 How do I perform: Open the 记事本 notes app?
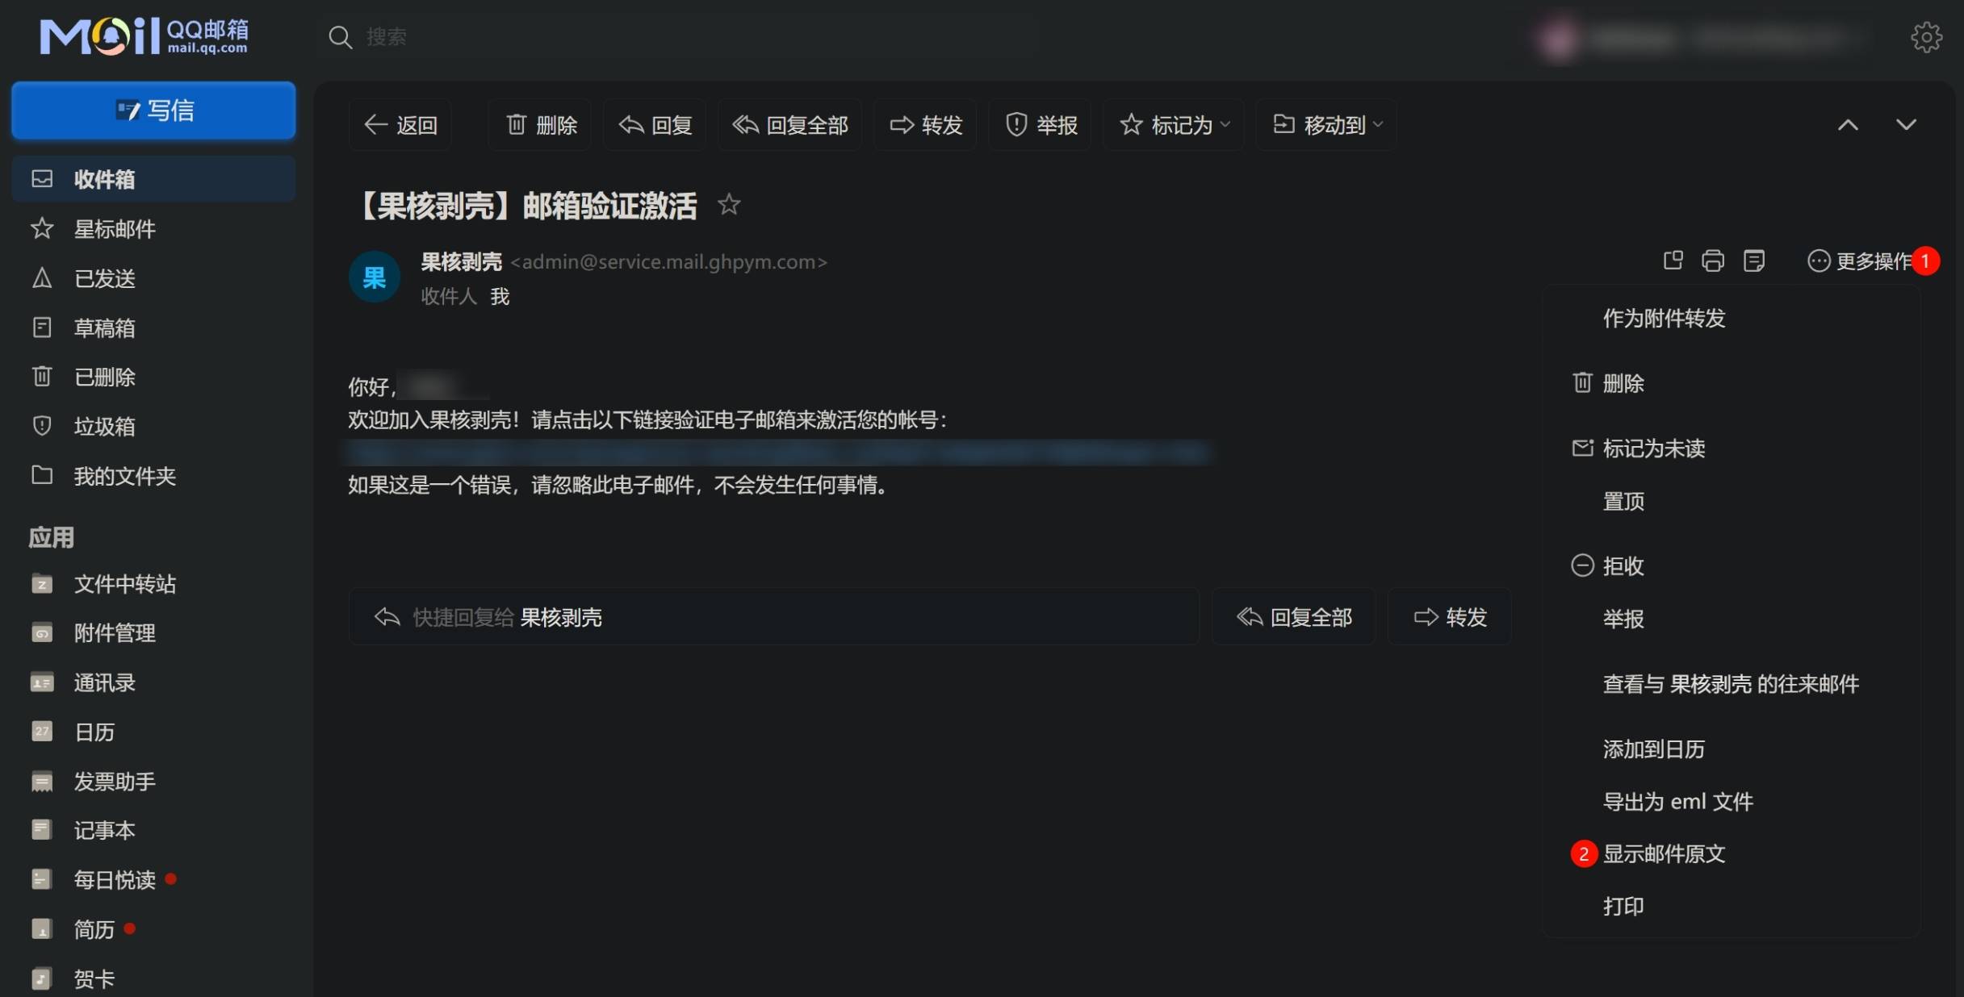(105, 829)
